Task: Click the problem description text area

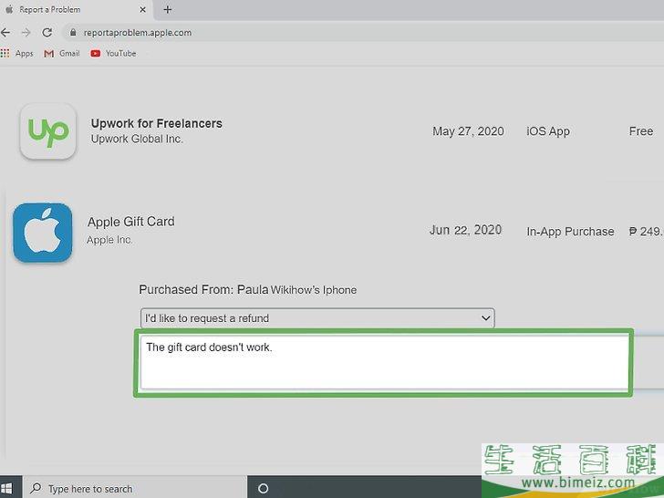Action: [384, 362]
